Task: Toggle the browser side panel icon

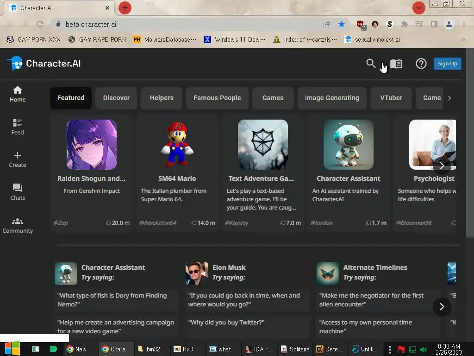Action: point(434,24)
